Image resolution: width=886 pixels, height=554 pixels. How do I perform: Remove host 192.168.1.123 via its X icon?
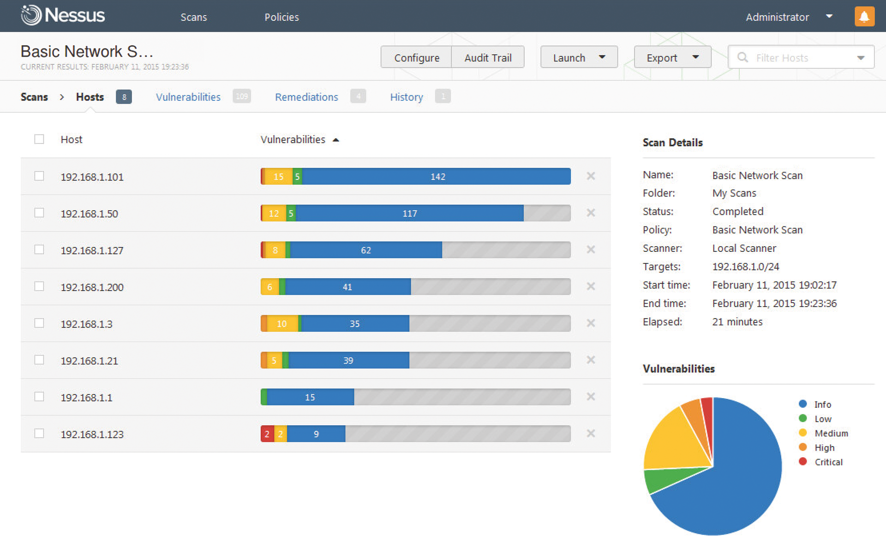pos(591,434)
